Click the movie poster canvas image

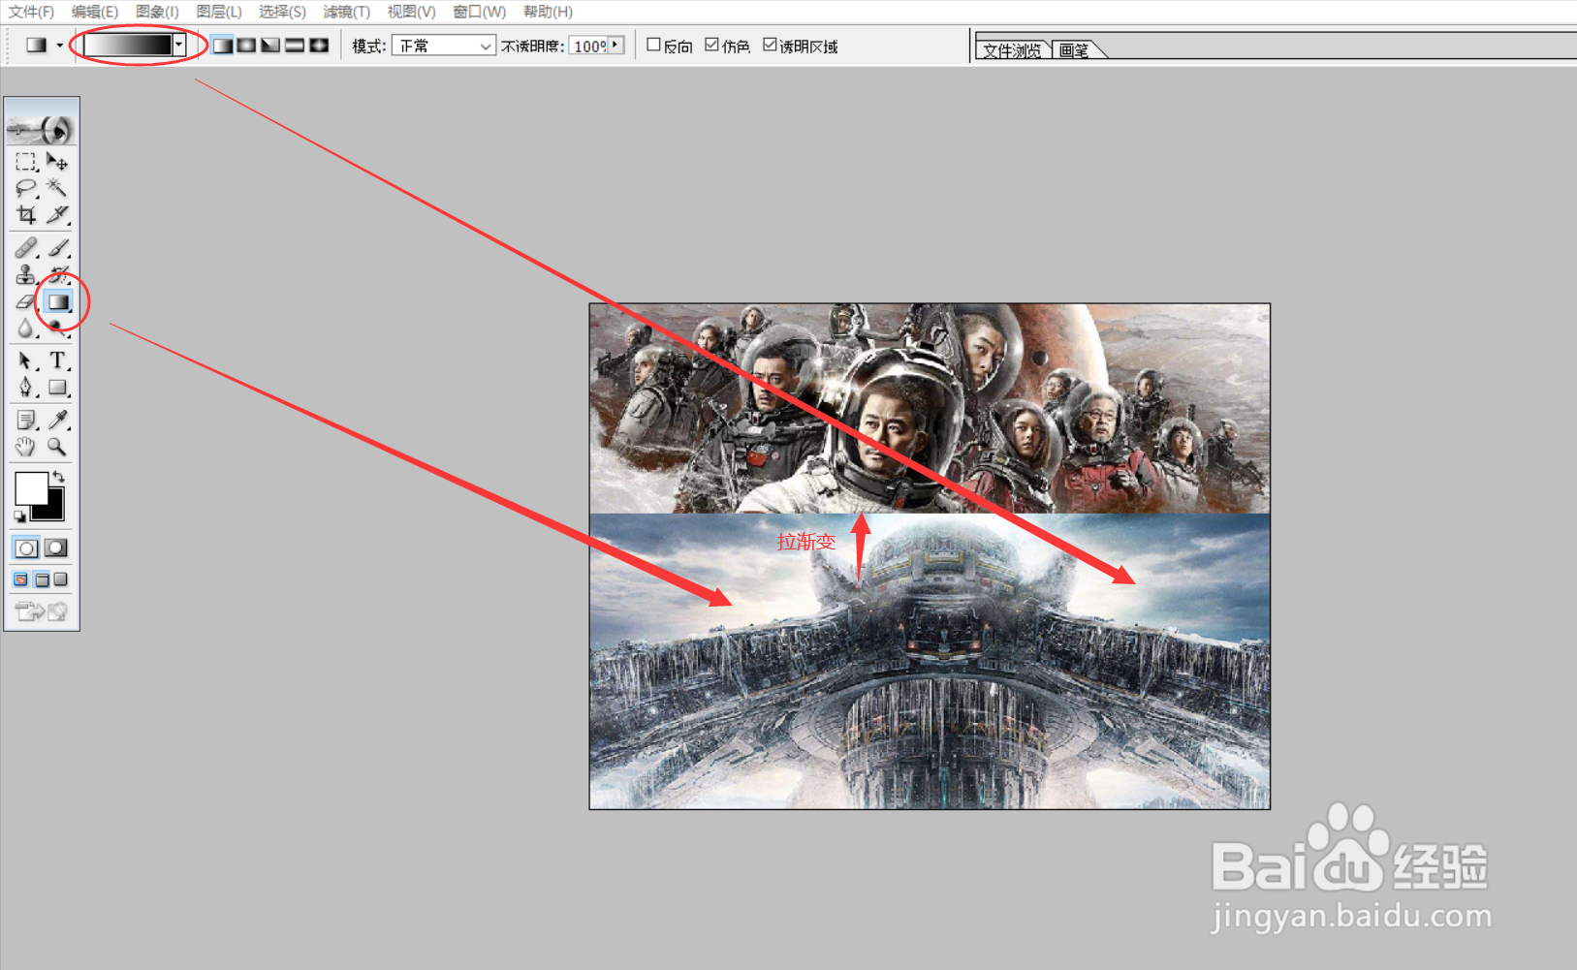[930, 556]
